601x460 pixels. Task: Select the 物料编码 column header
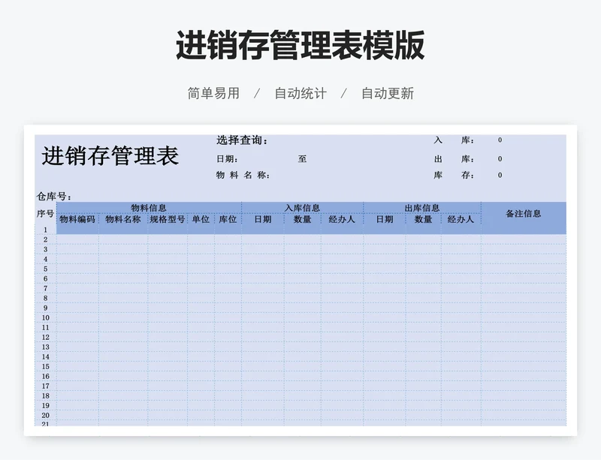(77, 219)
